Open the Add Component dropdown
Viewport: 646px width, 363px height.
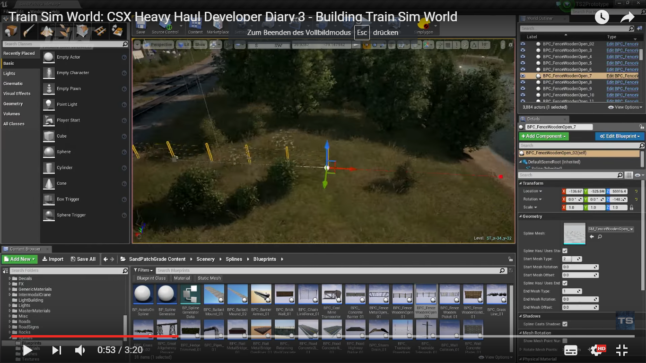click(x=544, y=136)
